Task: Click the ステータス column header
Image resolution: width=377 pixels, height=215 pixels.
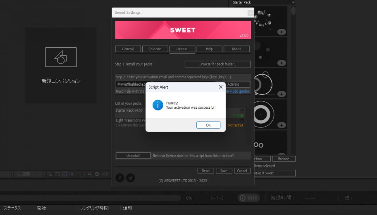Action: pos(12,208)
